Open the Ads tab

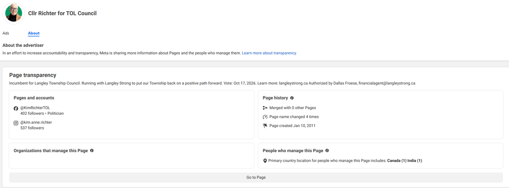click(x=6, y=33)
